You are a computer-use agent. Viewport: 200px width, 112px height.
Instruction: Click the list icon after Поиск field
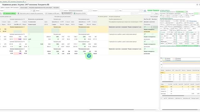[x=34, y=11]
